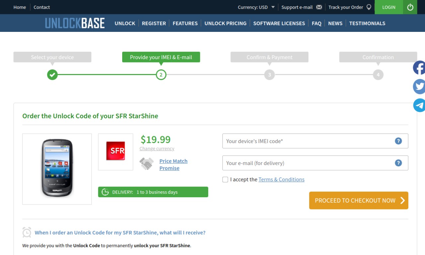Click the e-mail field help question mark
Viewport: 425px width, 255px height.
[x=398, y=163]
